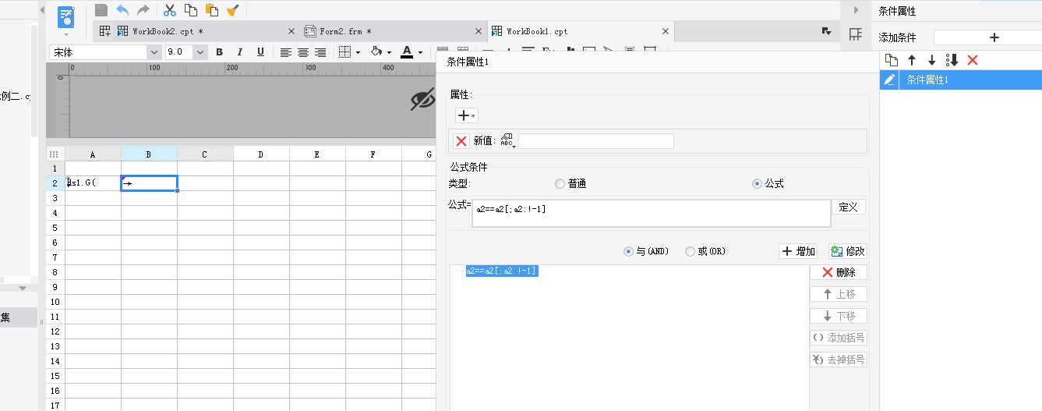This screenshot has width=1042, height=411.
Task: Click the 修改 button
Action: [848, 251]
